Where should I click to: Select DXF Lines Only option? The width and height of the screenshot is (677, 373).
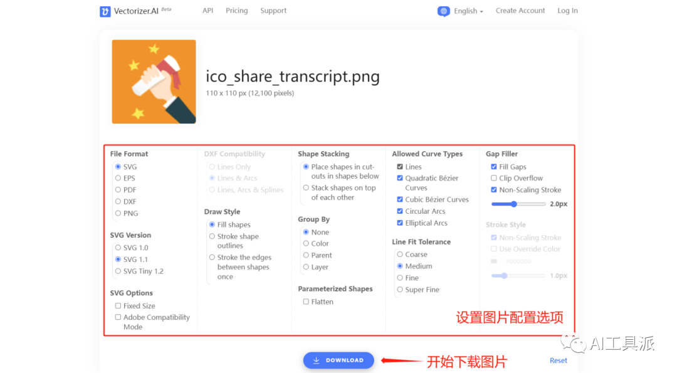212,167
